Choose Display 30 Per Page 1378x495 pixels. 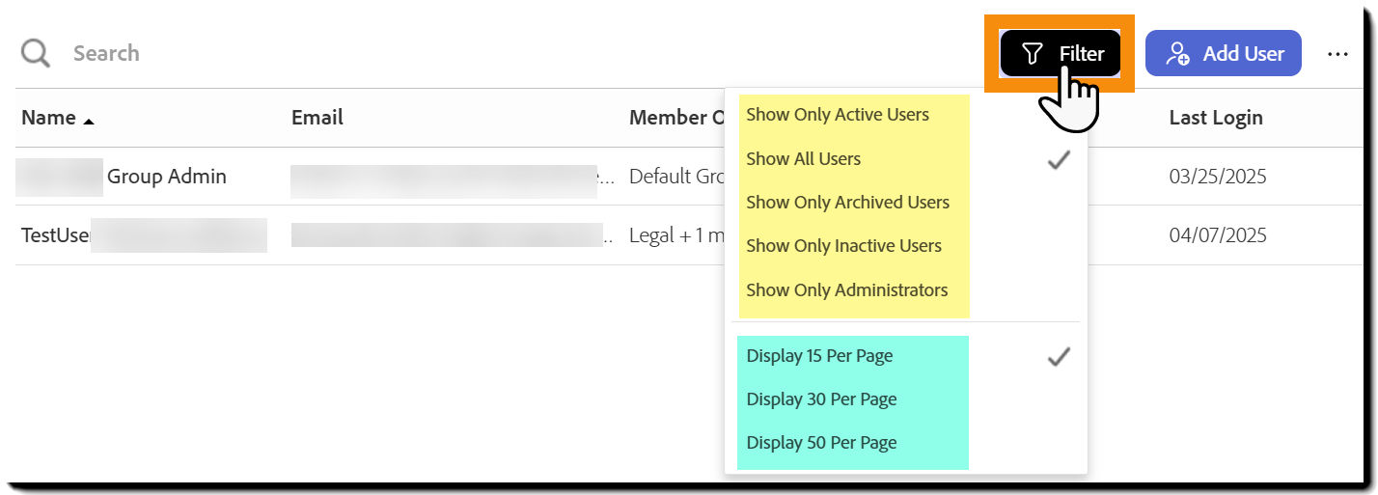click(x=821, y=399)
